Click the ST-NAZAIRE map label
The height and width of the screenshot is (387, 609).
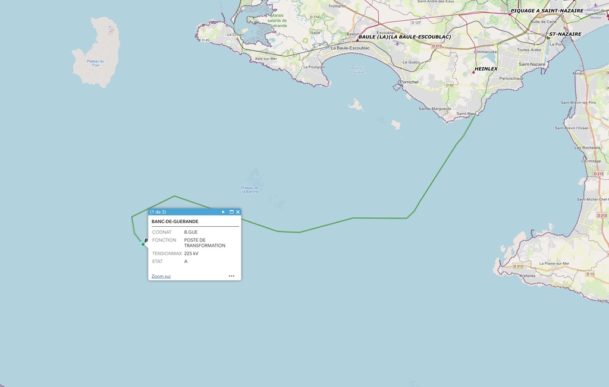pyautogui.click(x=565, y=34)
